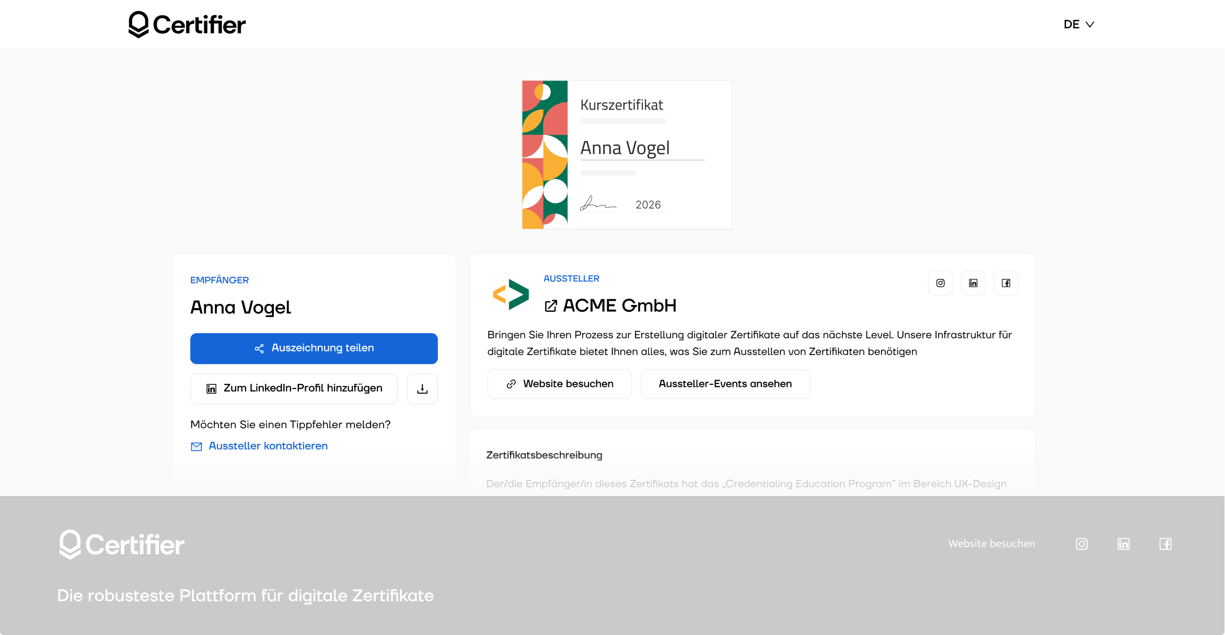Open the issuer's Instagram icon
The height and width of the screenshot is (635, 1225).
coord(940,283)
